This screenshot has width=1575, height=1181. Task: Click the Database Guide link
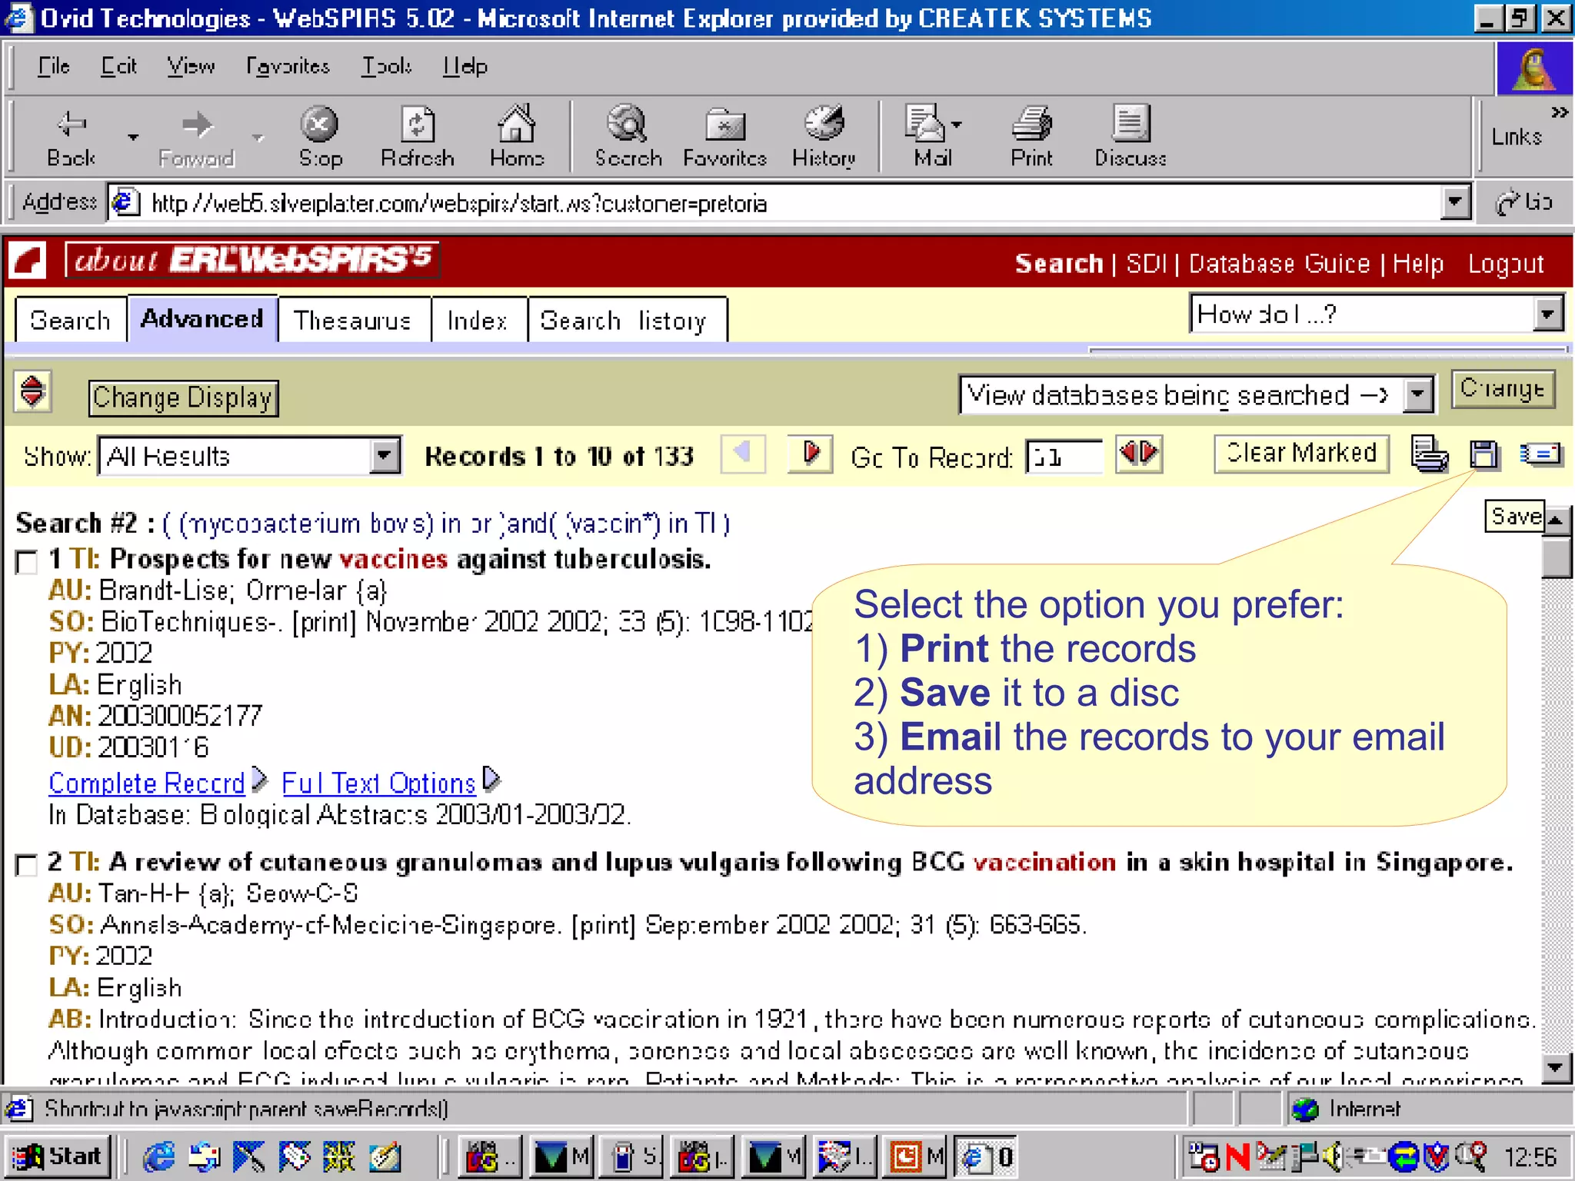coord(1279,264)
